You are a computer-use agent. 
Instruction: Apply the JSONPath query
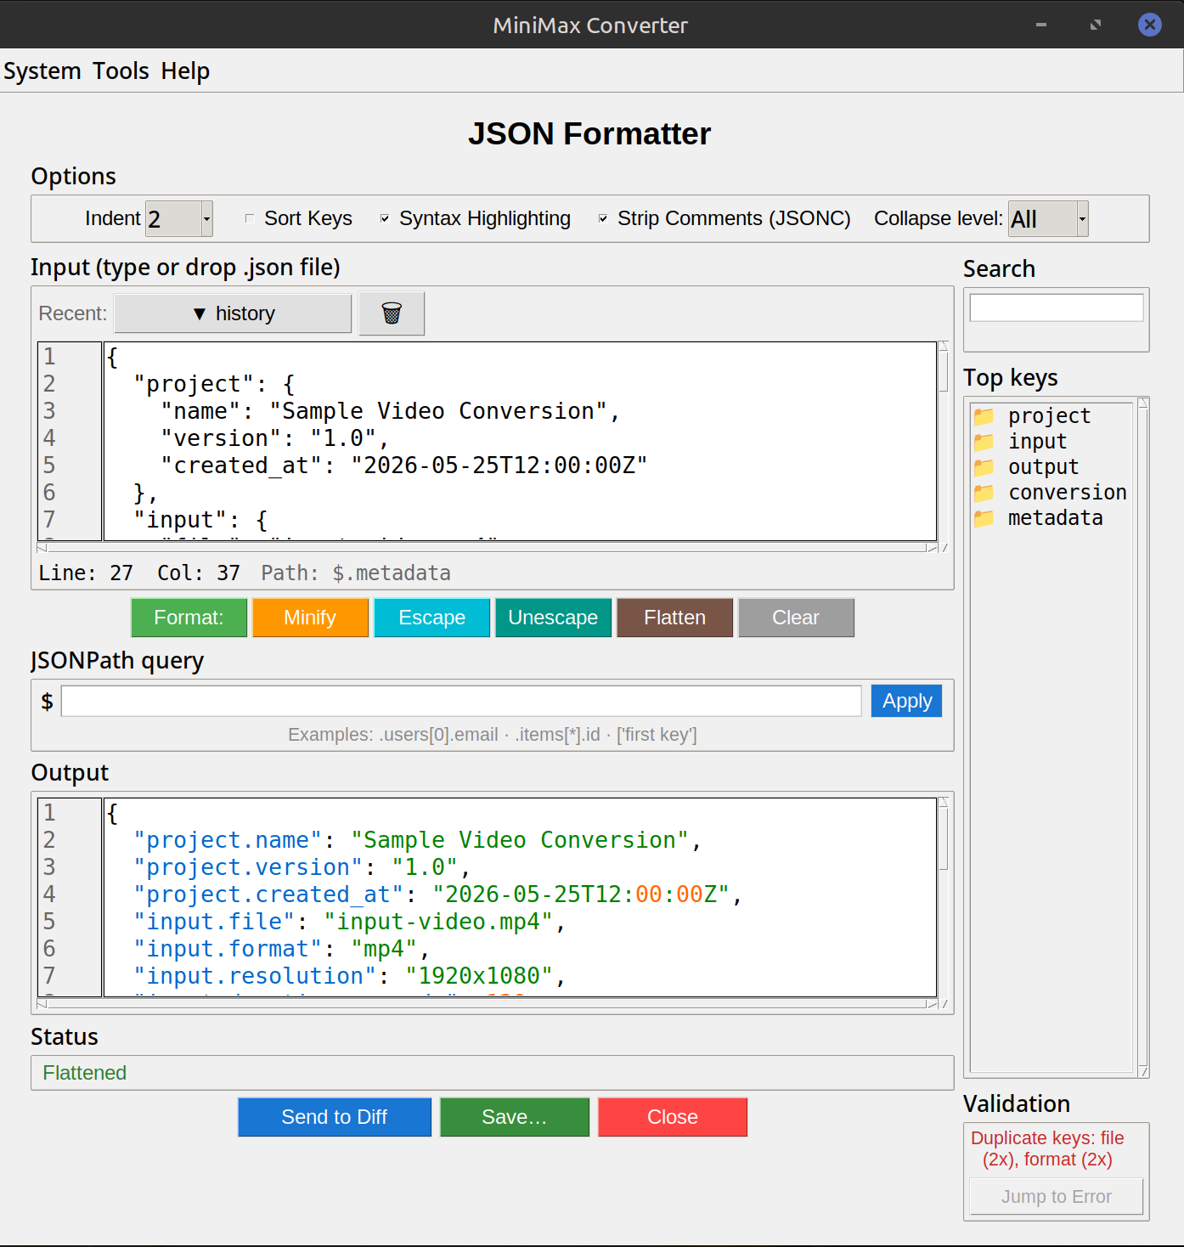coord(907,701)
